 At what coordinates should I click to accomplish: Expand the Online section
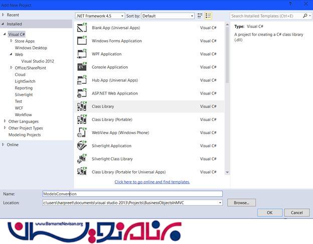[x=4, y=145]
